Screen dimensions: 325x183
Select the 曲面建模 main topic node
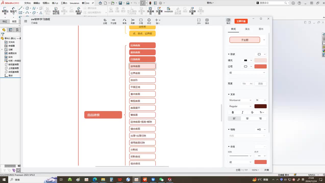[x=103, y=115]
